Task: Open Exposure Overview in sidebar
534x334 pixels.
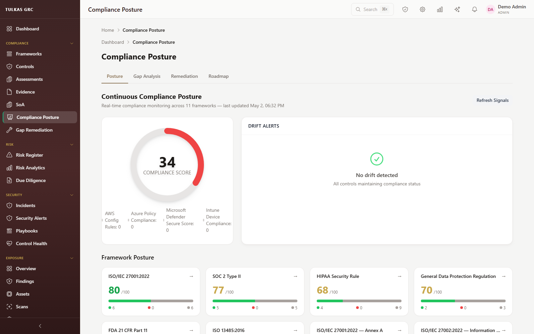Action: click(40, 269)
